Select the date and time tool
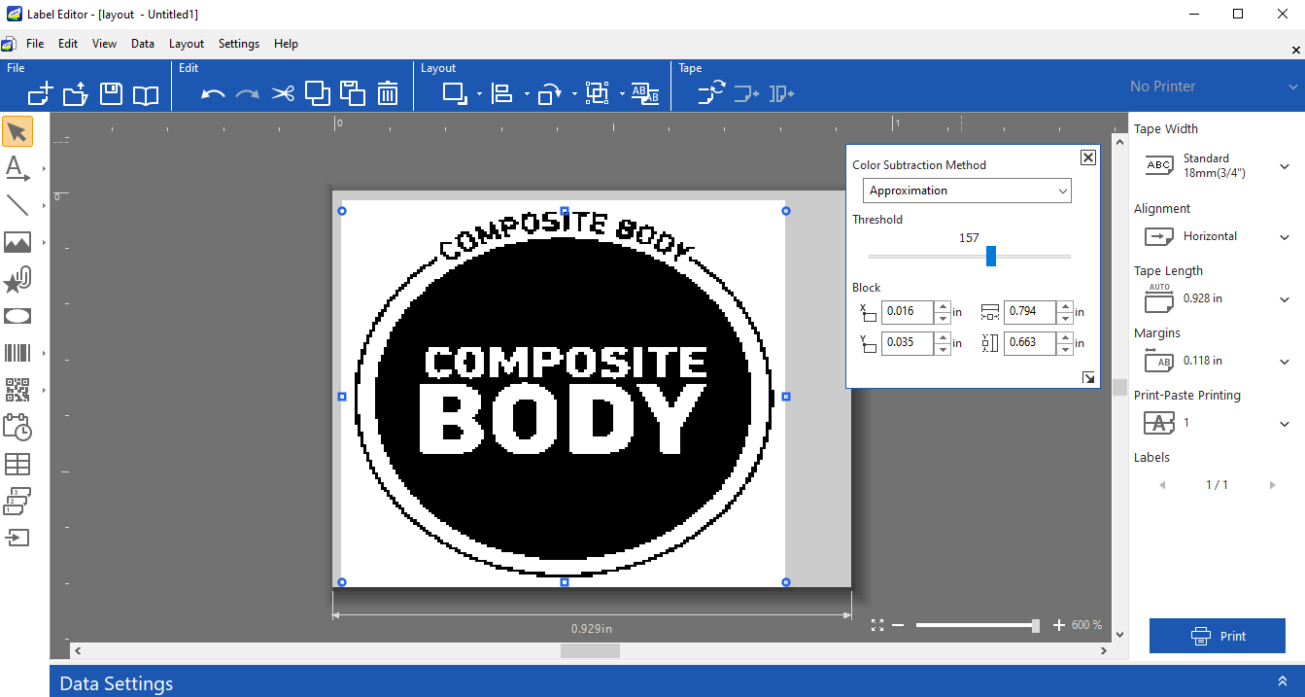Viewport: 1305px width, 697px height. point(17,427)
